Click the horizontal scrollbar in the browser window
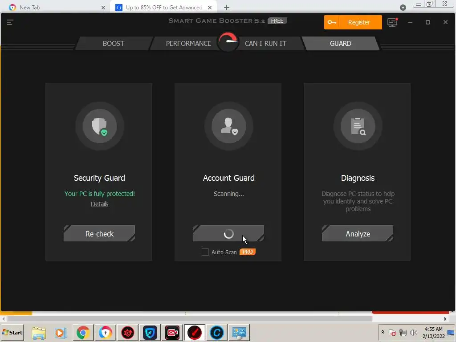The image size is (456, 342). coord(190,319)
